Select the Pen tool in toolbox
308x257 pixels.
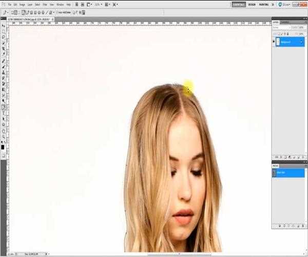[4, 107]
